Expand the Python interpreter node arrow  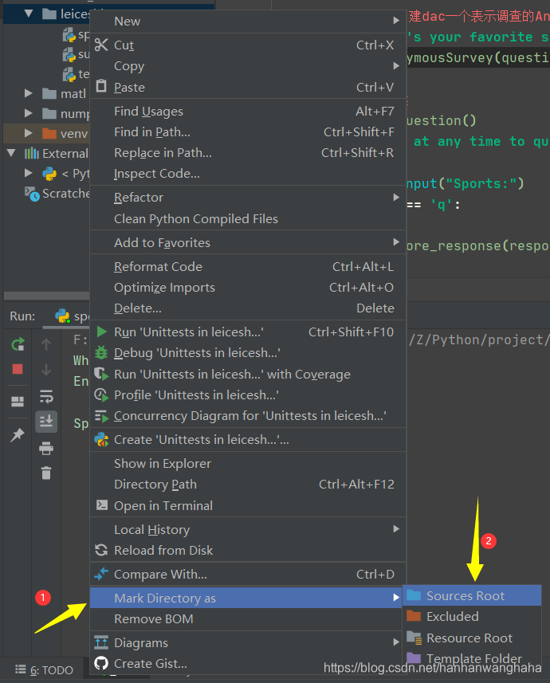click(29, 173)
